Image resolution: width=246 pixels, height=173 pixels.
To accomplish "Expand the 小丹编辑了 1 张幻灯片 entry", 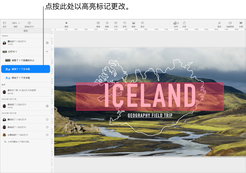I will coord(47,135).
